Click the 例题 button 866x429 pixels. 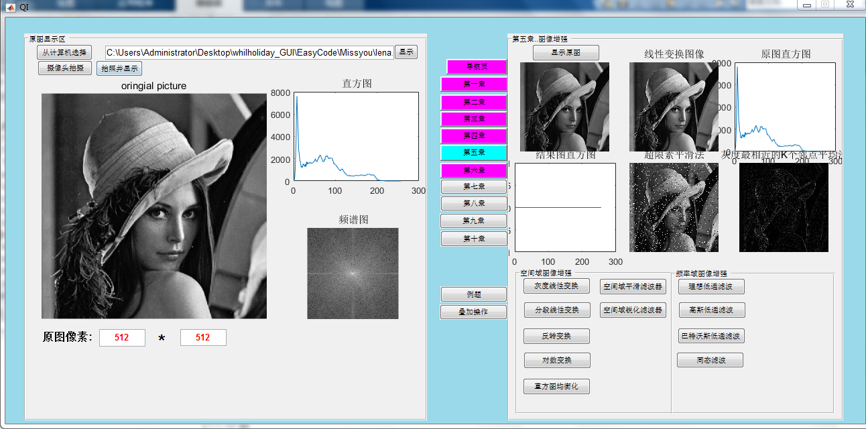click(x=474, y=294)
